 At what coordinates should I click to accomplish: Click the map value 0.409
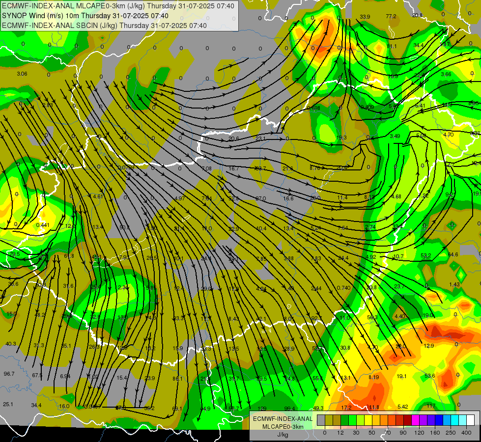[367, 107]
